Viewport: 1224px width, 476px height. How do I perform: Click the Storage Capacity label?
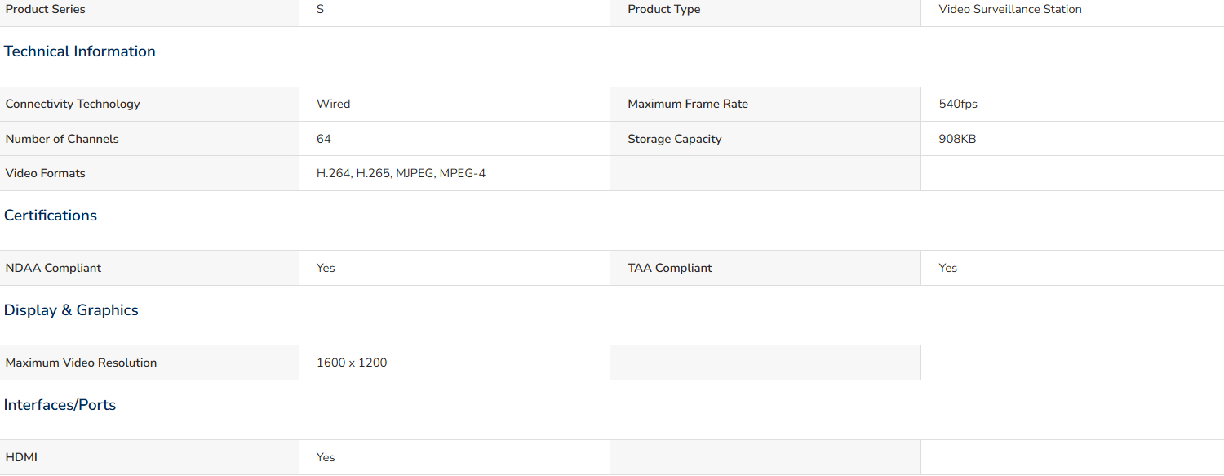[675, 139]
